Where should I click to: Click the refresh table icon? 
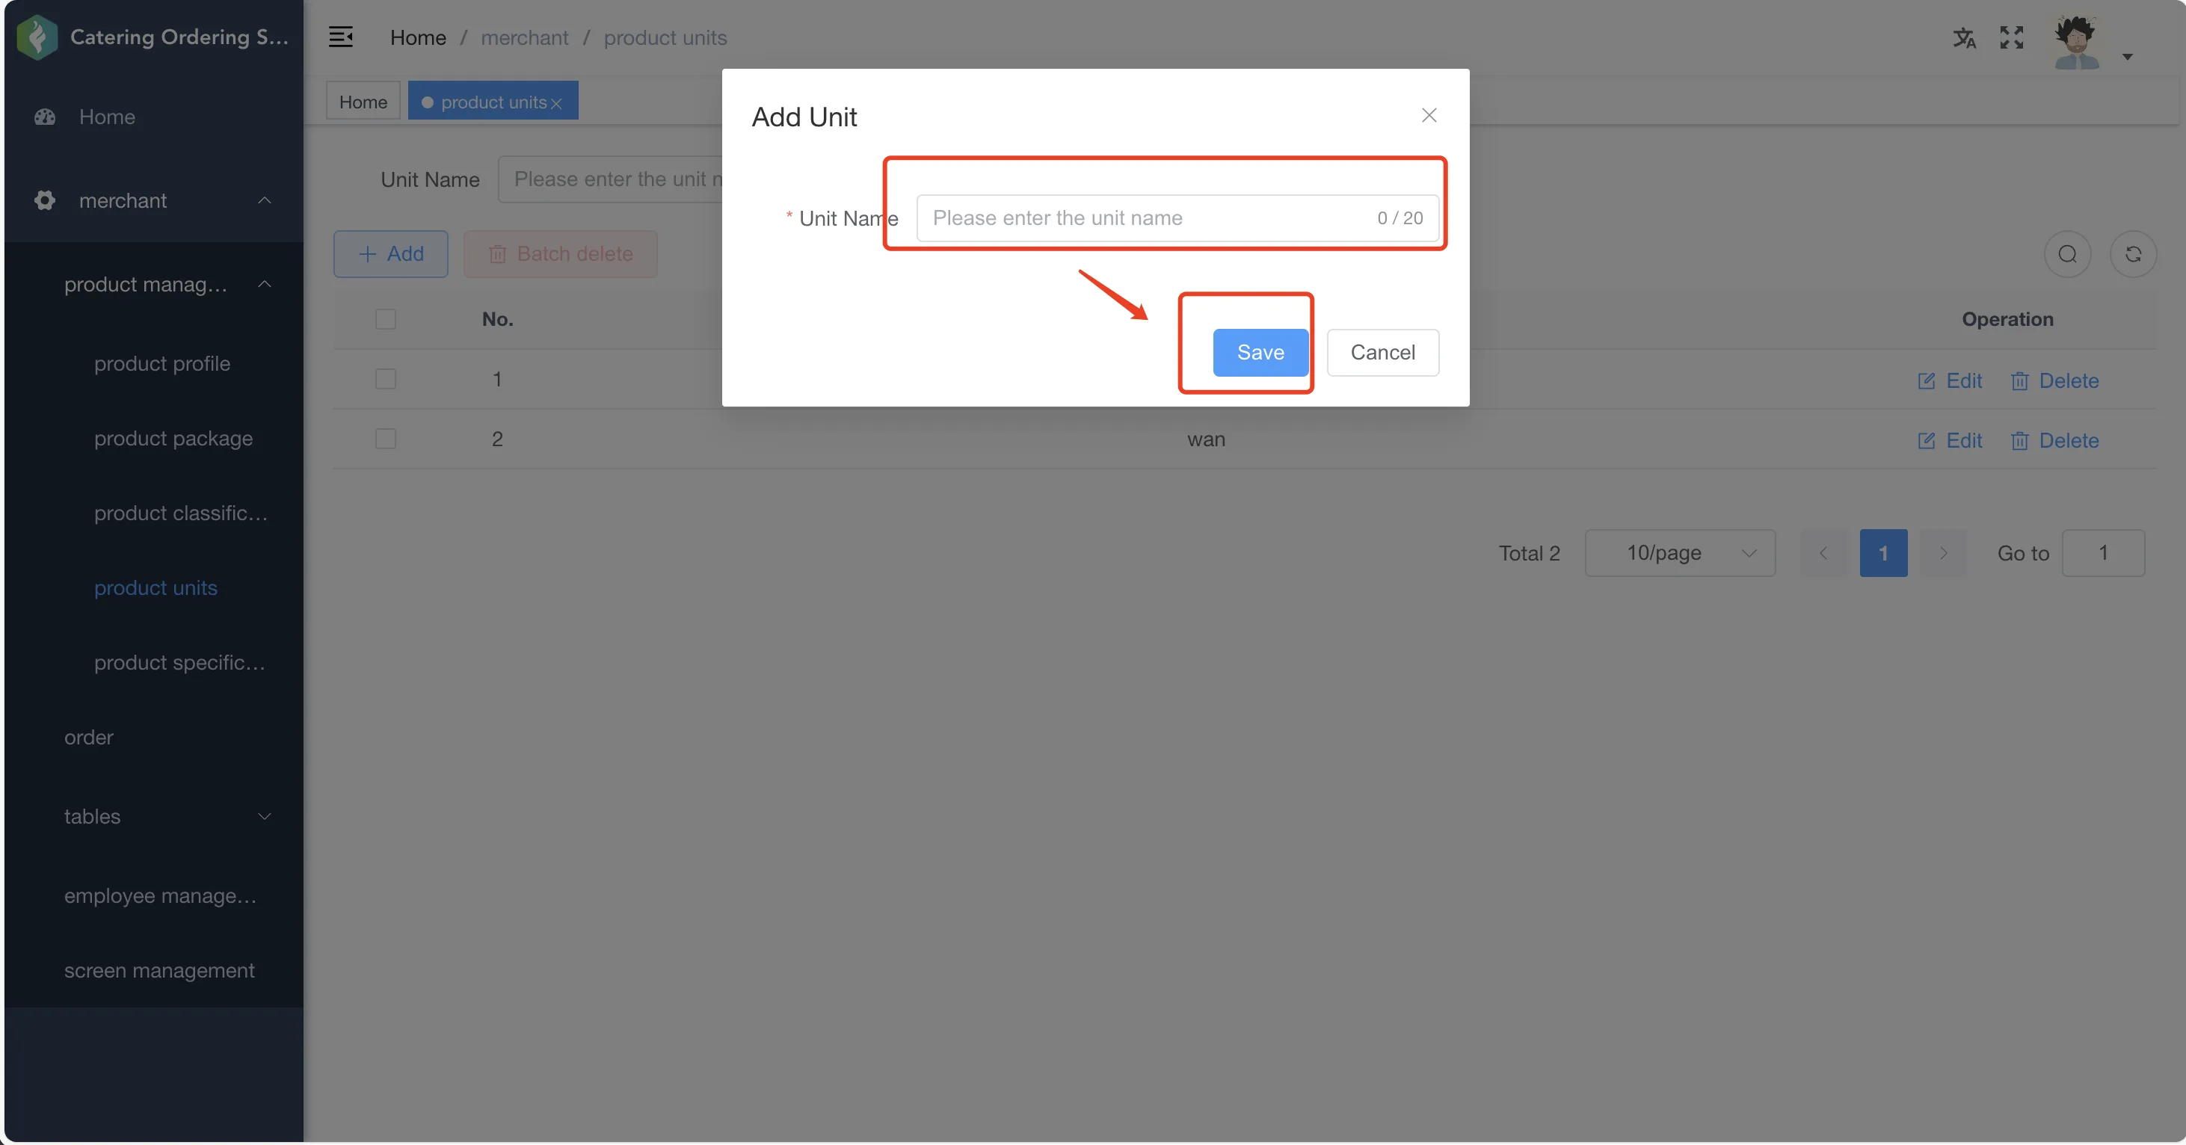(2134, 253)
